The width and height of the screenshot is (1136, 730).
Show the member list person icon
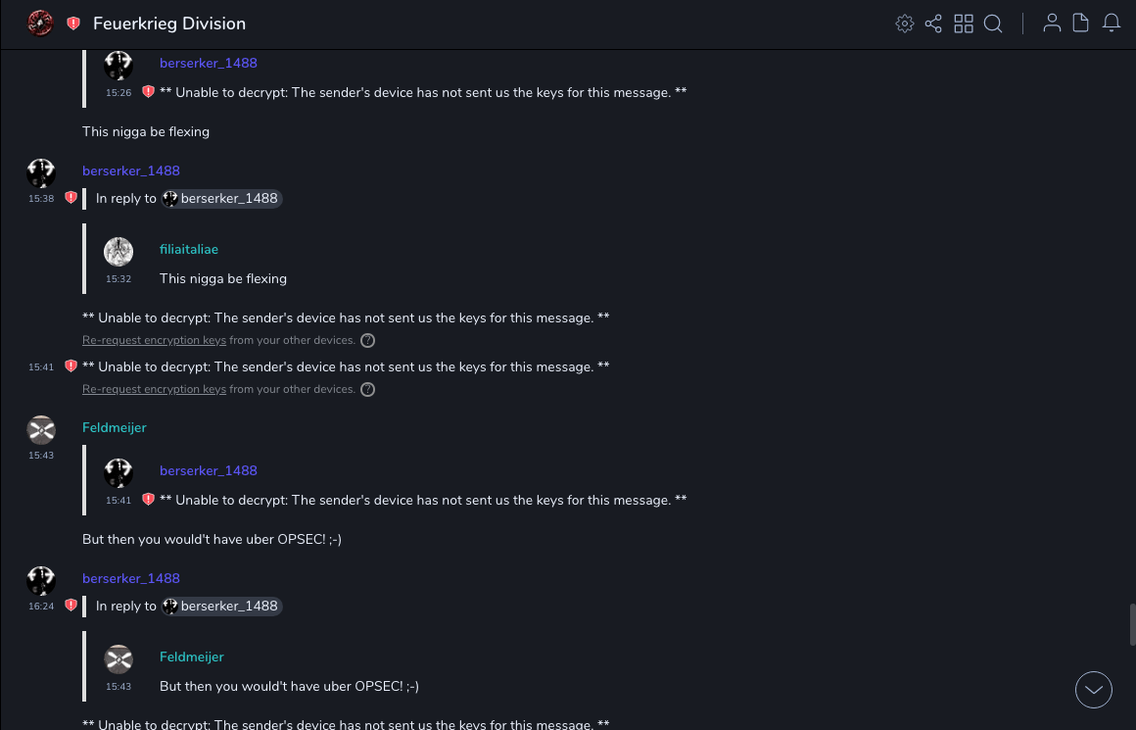coord(1052,24)
